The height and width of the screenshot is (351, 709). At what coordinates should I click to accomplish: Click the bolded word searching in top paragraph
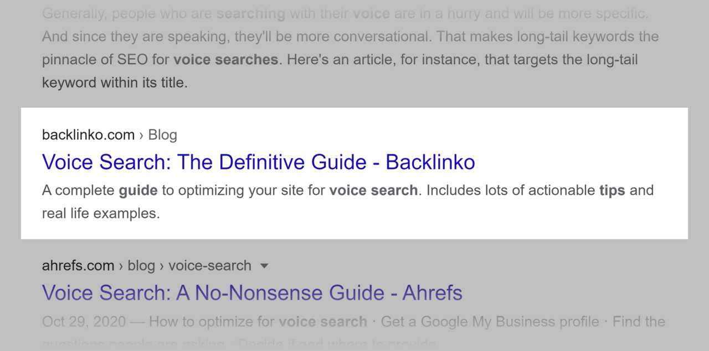250,13
